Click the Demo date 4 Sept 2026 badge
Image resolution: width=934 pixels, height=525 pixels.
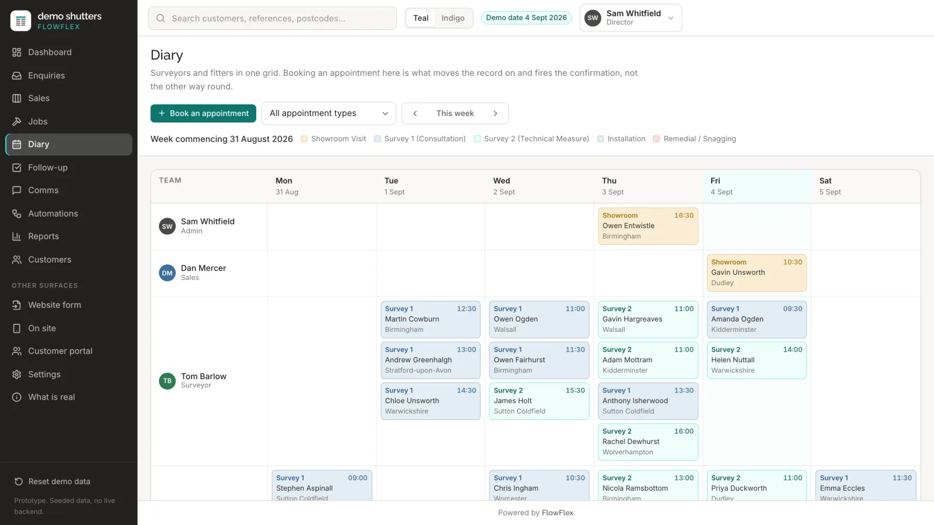point(527,18)
